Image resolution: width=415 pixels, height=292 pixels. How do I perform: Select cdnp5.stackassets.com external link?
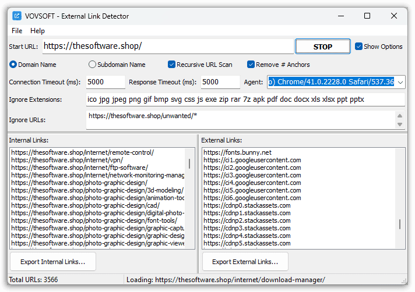pos(247,243)
